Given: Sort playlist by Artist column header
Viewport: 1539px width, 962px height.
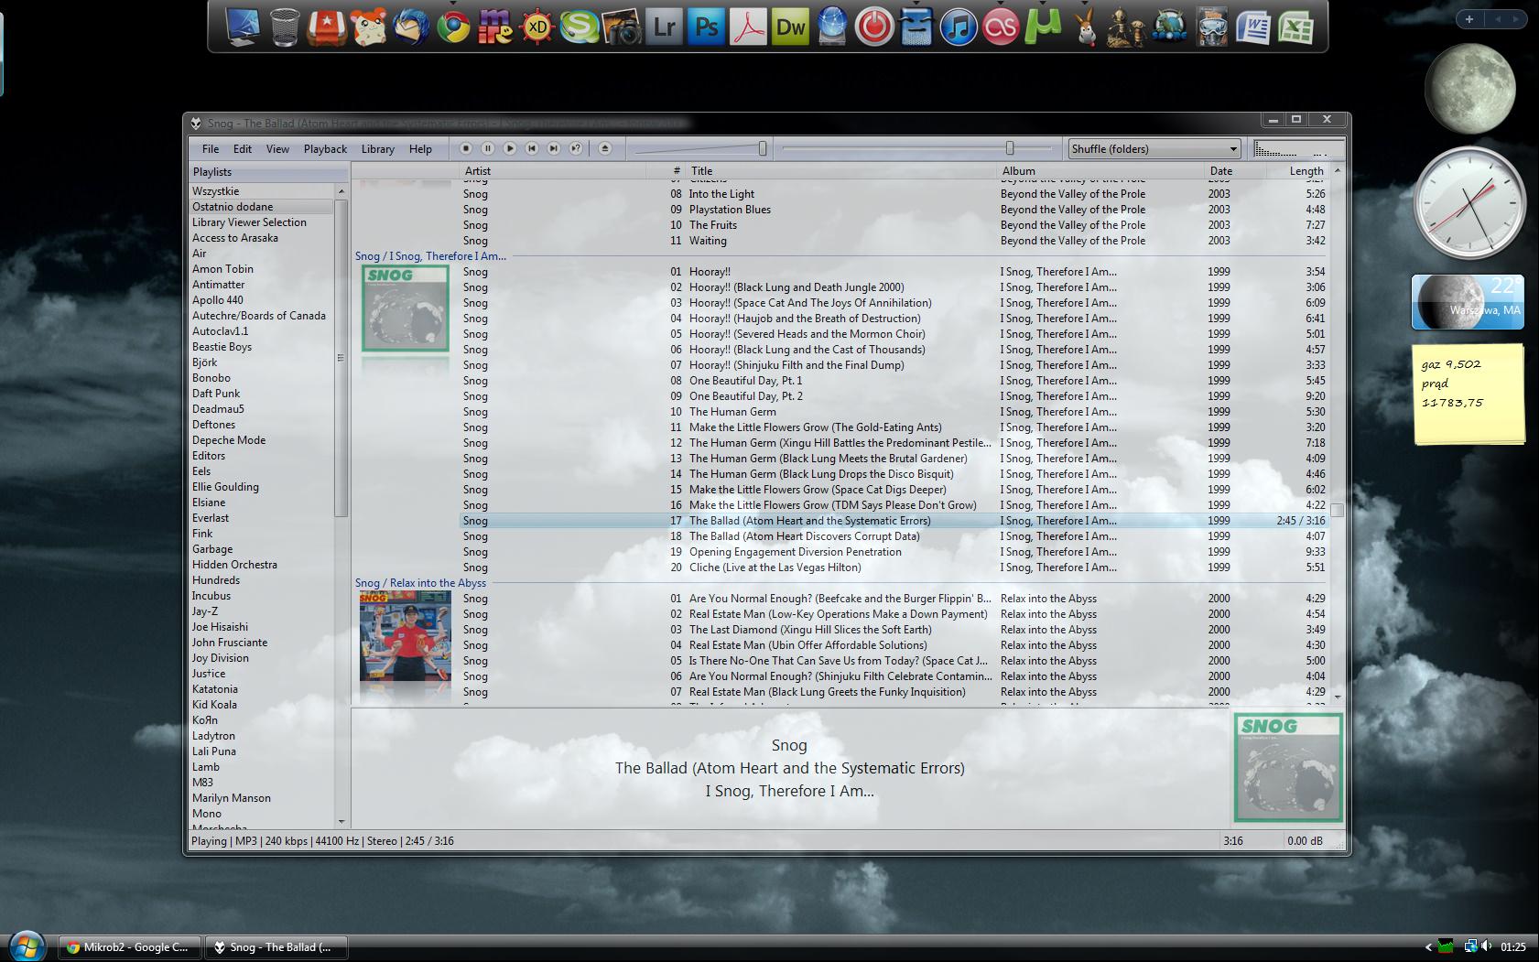Looking at the screenshot, I should (x=552, y=171).
